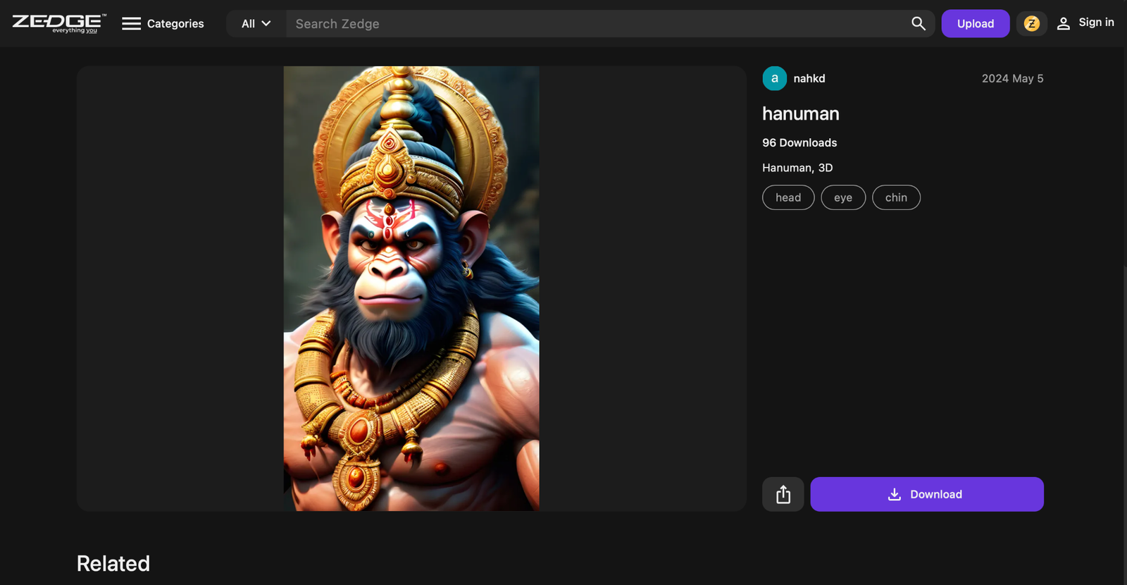Click the magnifying glass search icon
The width and height of the screenshot is (1127, 585).
919,24
